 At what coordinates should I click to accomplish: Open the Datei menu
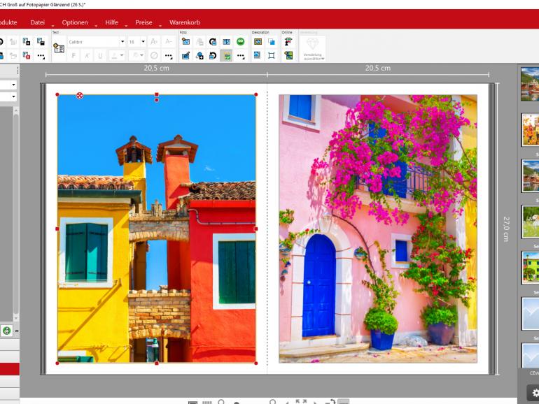point(38,22)
